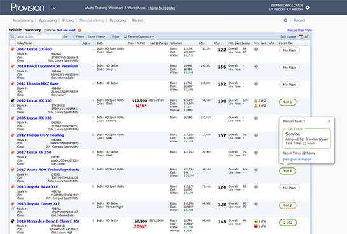Open the Reporting menu
347x234 pixels.
[x=118, y=20]
